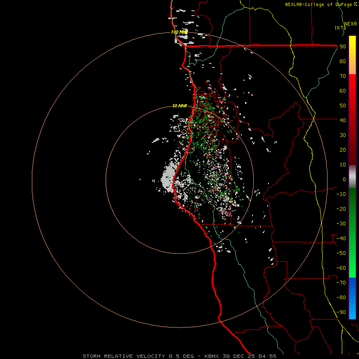Screen dimensions: 359x359
Task: Click the 30 value on the velocity scale
Action: pos(343,135)
